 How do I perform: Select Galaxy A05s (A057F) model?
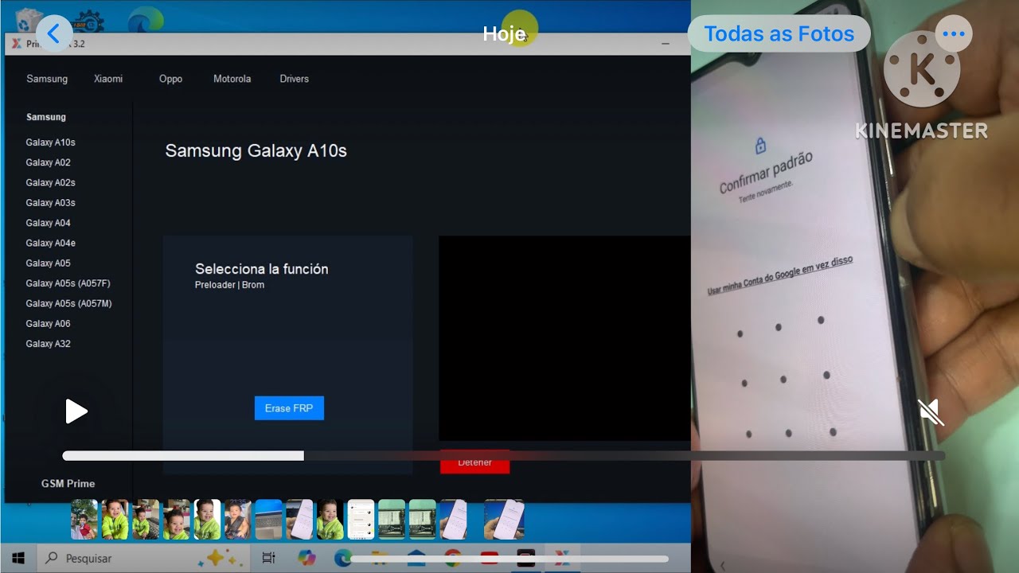click(68, 283)
